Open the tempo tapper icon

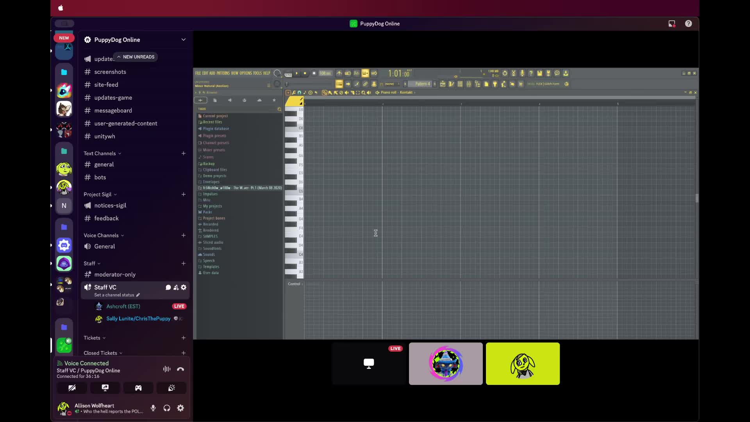pyautogui.click(x=504, y=84)
